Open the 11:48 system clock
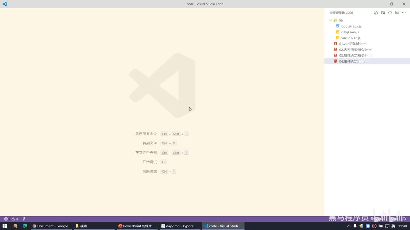Viewport: 410px width, 230px height. pyautogui.click(x=402, y=226)
